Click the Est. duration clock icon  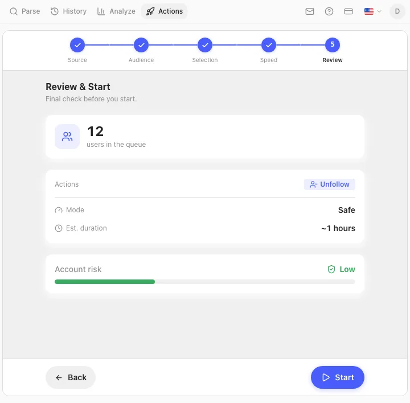[59, 228]
